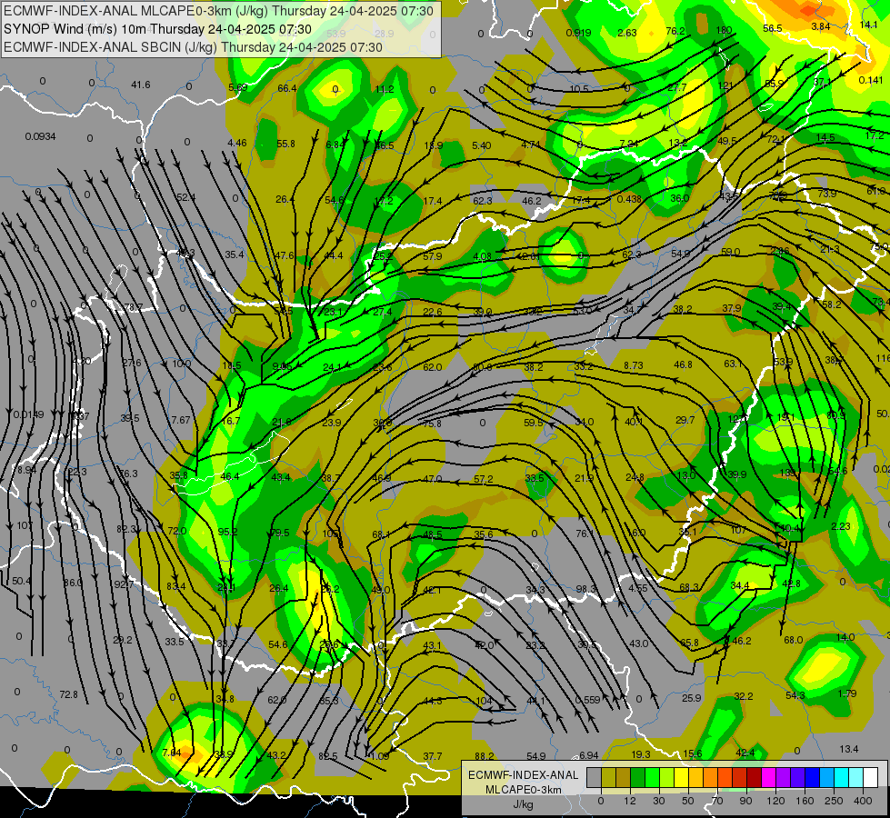Image resolution: width=890 pixels, height=818 pixels.
Task: Click the legend scale label 120
Action: tap(775, 801)
